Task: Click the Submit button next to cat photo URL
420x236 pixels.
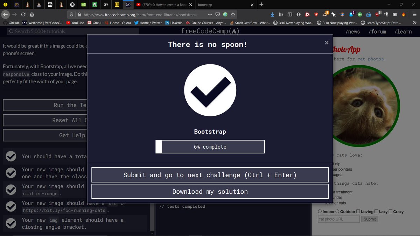Action: point(370,219)
